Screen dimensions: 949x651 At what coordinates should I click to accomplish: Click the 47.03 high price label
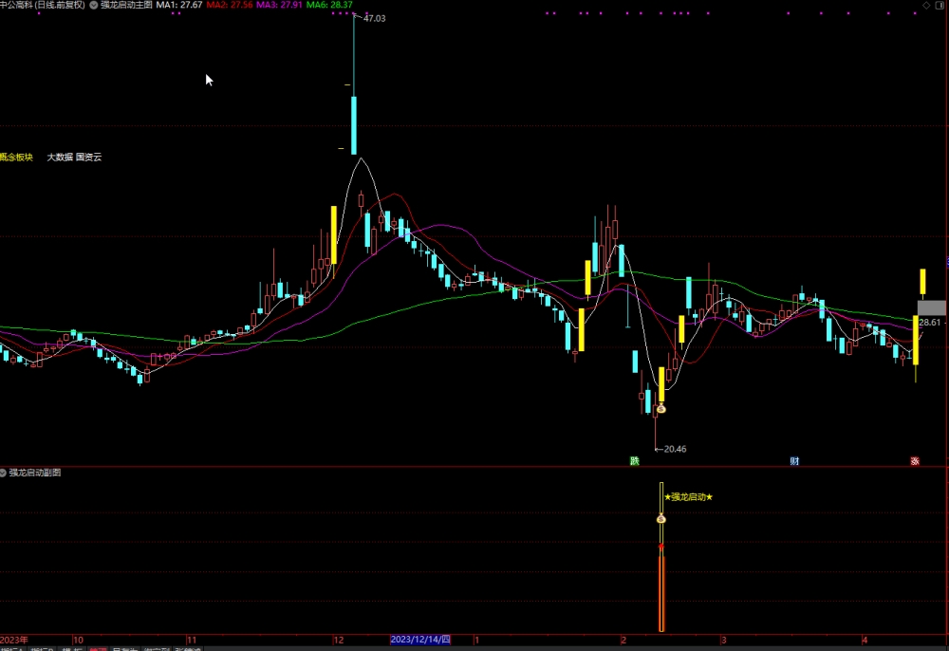click(374, 19)
